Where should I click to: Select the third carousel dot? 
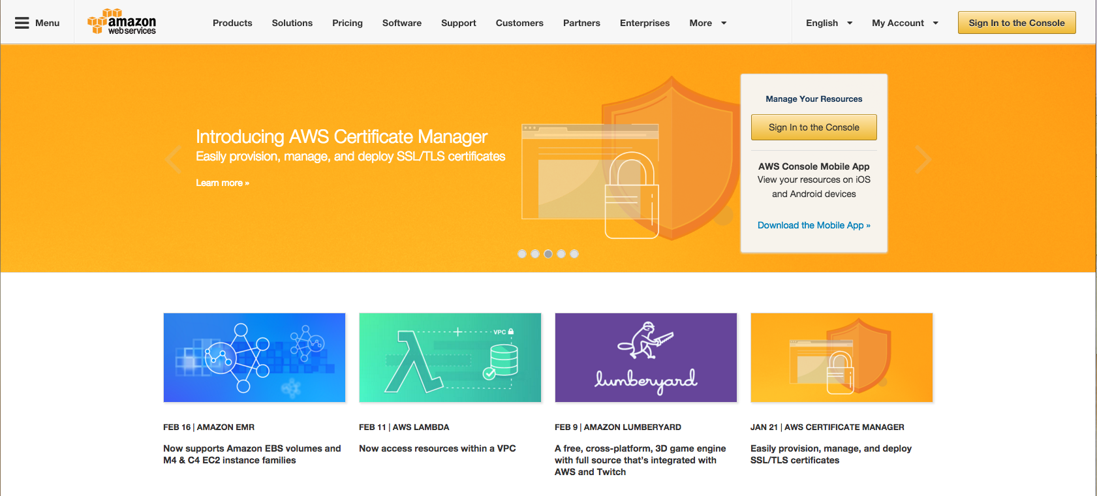point(548,254)
